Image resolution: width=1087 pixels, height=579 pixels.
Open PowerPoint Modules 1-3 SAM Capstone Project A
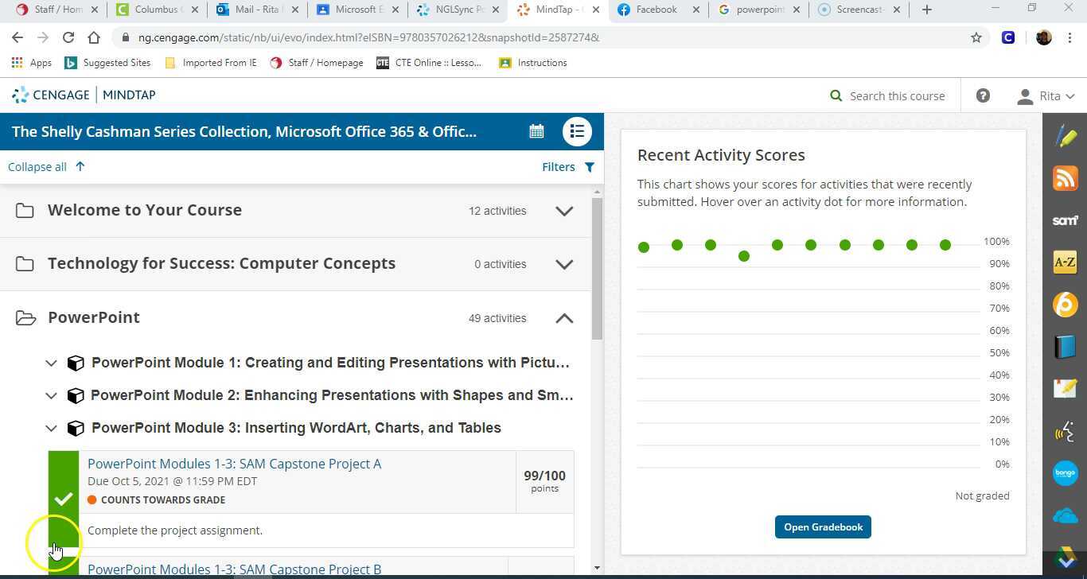pos(234,464)
